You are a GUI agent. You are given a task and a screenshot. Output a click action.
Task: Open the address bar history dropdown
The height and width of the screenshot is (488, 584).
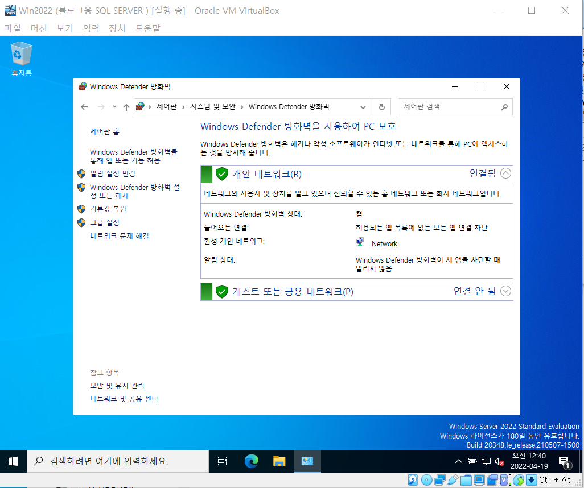(363, 107)
